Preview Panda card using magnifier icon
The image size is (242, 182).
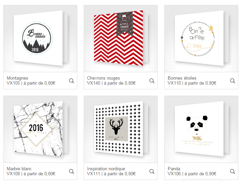pyautogui.click(x=233, y=171)
